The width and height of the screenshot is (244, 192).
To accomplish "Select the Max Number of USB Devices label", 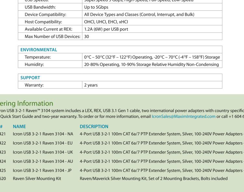I will (52, 36).
